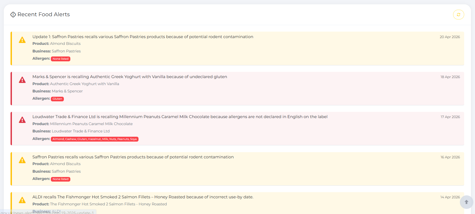Click the 20 Apr 2026 date
Image resolution: width=475 pixels, height=214 pixels.
[x=450, y=37]
